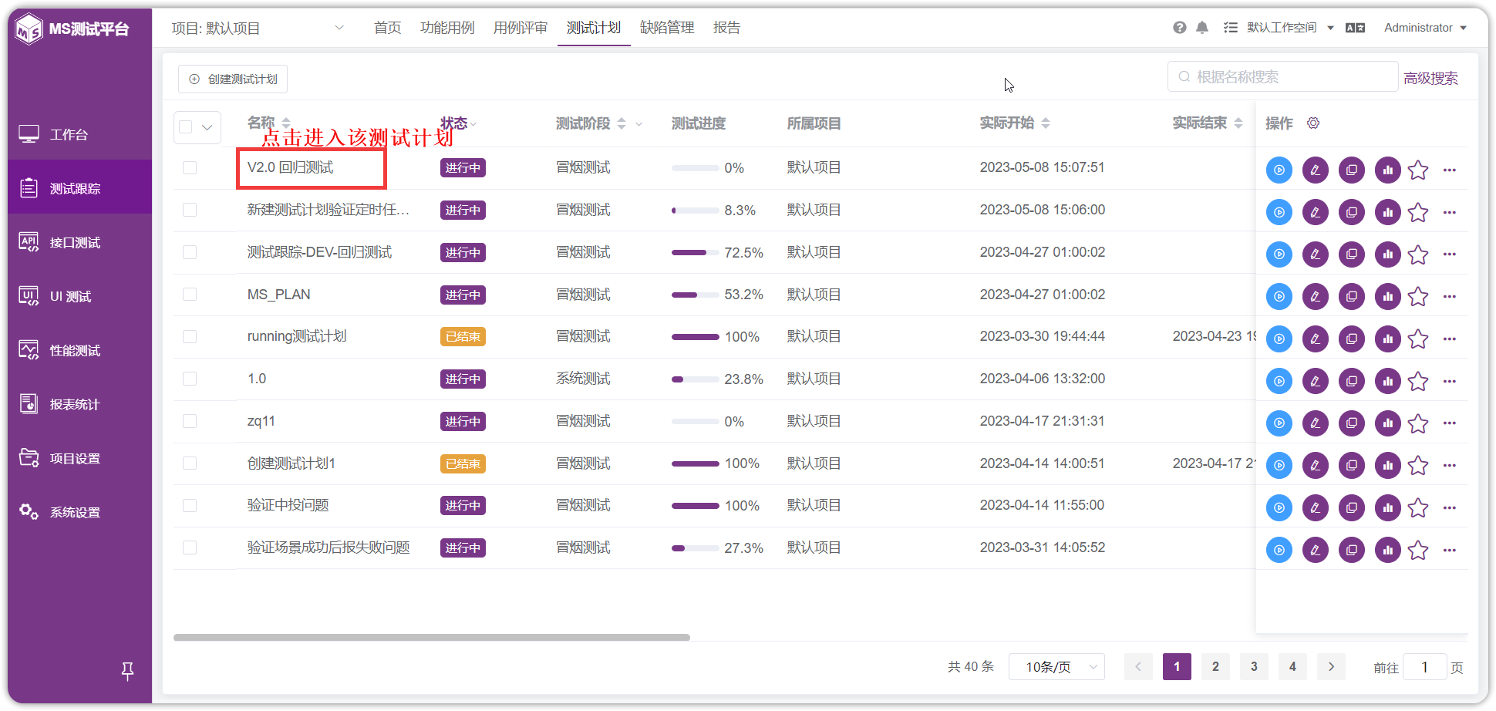Image resolution: width=1496 pixels, height=711 pixels.
Task: Open statistics report for zq11 plan
Action: pyautogui.click(x=1387, y=423)
